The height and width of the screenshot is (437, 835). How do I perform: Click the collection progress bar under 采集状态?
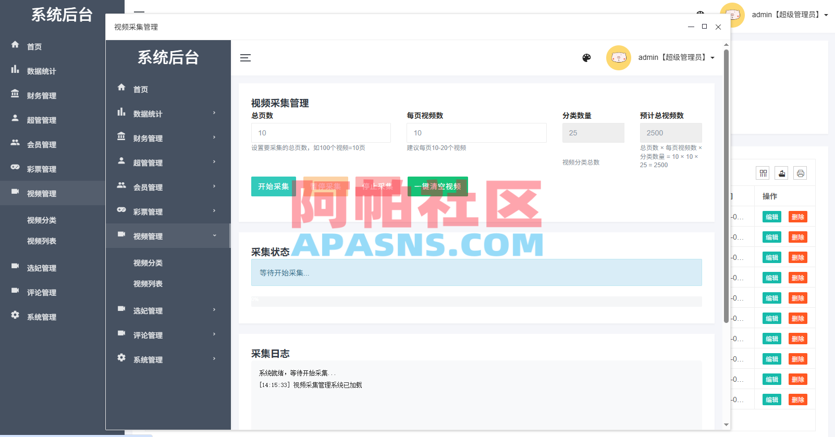(476, 302)
